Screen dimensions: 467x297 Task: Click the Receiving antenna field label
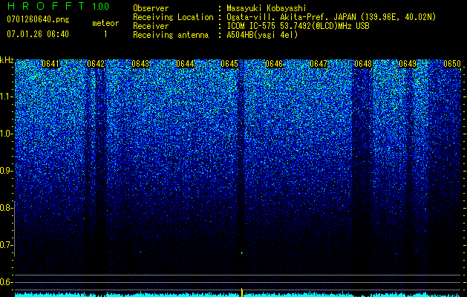171,35
